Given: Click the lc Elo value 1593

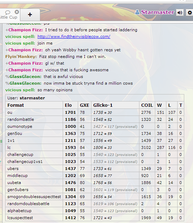Looking at the screenshot, I should pos(70,147).
